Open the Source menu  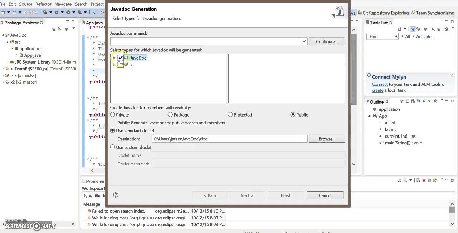[26, 4]
